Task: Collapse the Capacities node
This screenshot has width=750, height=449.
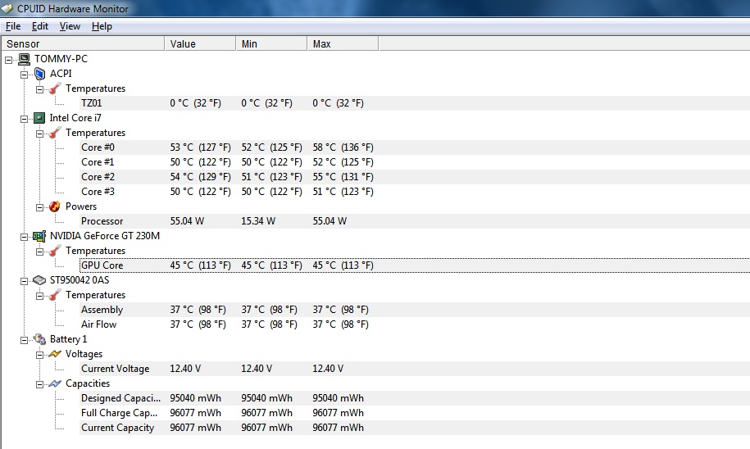Action: [x=39, y=384]
